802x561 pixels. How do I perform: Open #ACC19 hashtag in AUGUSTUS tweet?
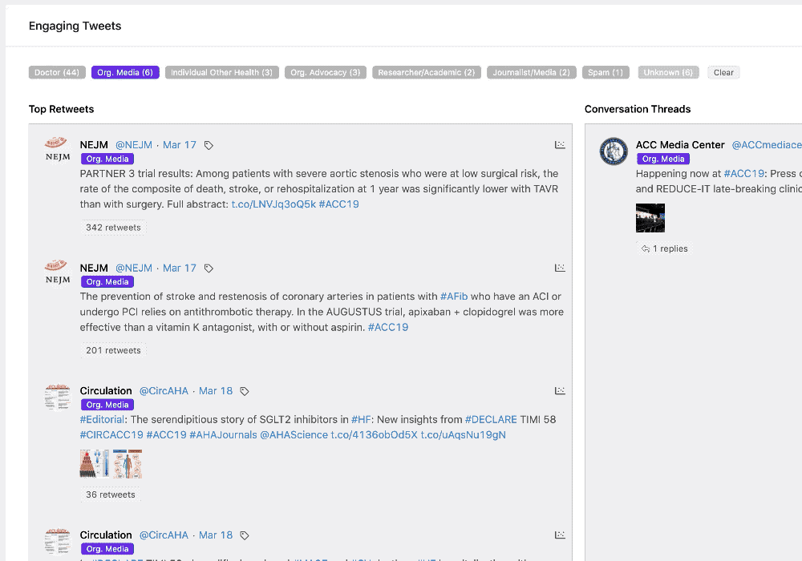[387, 327]
